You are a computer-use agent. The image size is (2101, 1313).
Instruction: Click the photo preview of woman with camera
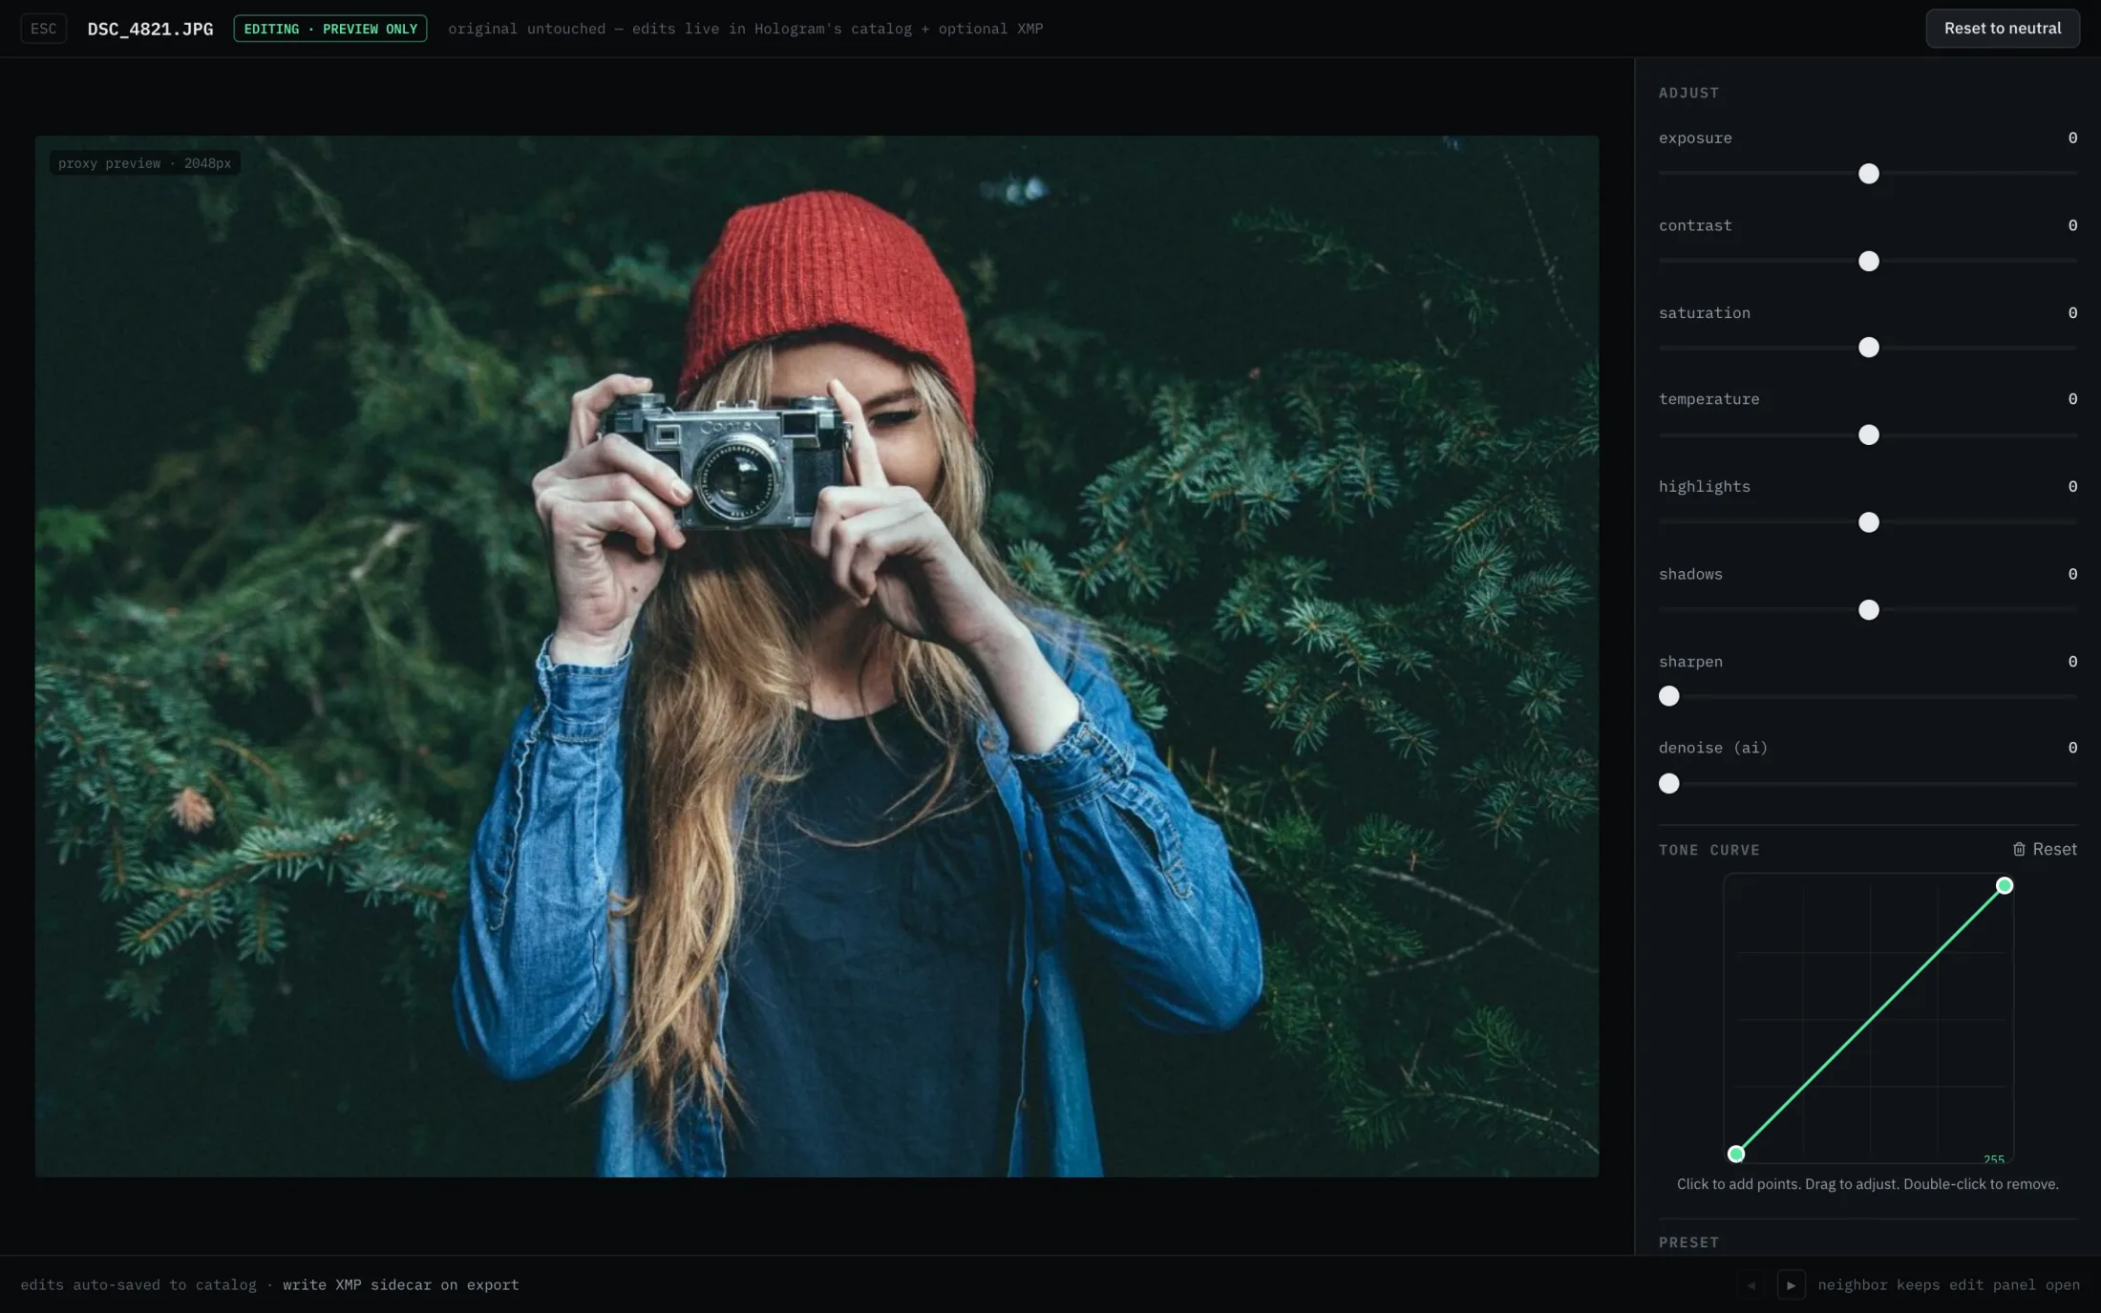click(817, 656)
